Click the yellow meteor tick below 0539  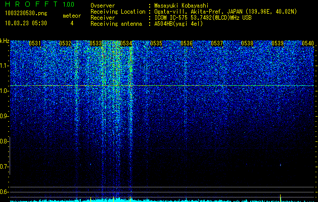click(x=280, y=198)
